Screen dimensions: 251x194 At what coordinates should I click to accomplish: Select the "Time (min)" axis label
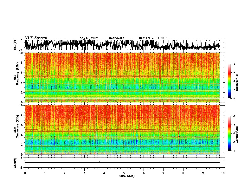point(127,176)
